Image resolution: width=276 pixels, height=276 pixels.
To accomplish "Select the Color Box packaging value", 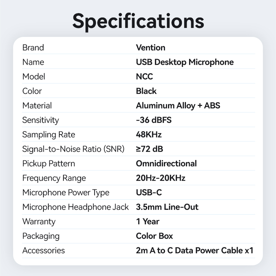I will coord(154,236).
